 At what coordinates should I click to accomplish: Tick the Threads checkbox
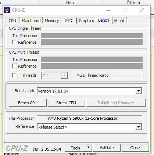(14, 75)
